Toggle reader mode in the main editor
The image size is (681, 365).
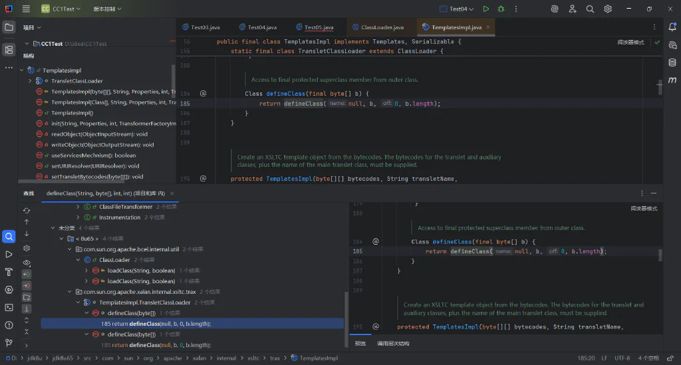tap(630, 43)
